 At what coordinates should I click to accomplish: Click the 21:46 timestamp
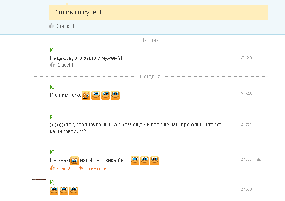[246, 94]
